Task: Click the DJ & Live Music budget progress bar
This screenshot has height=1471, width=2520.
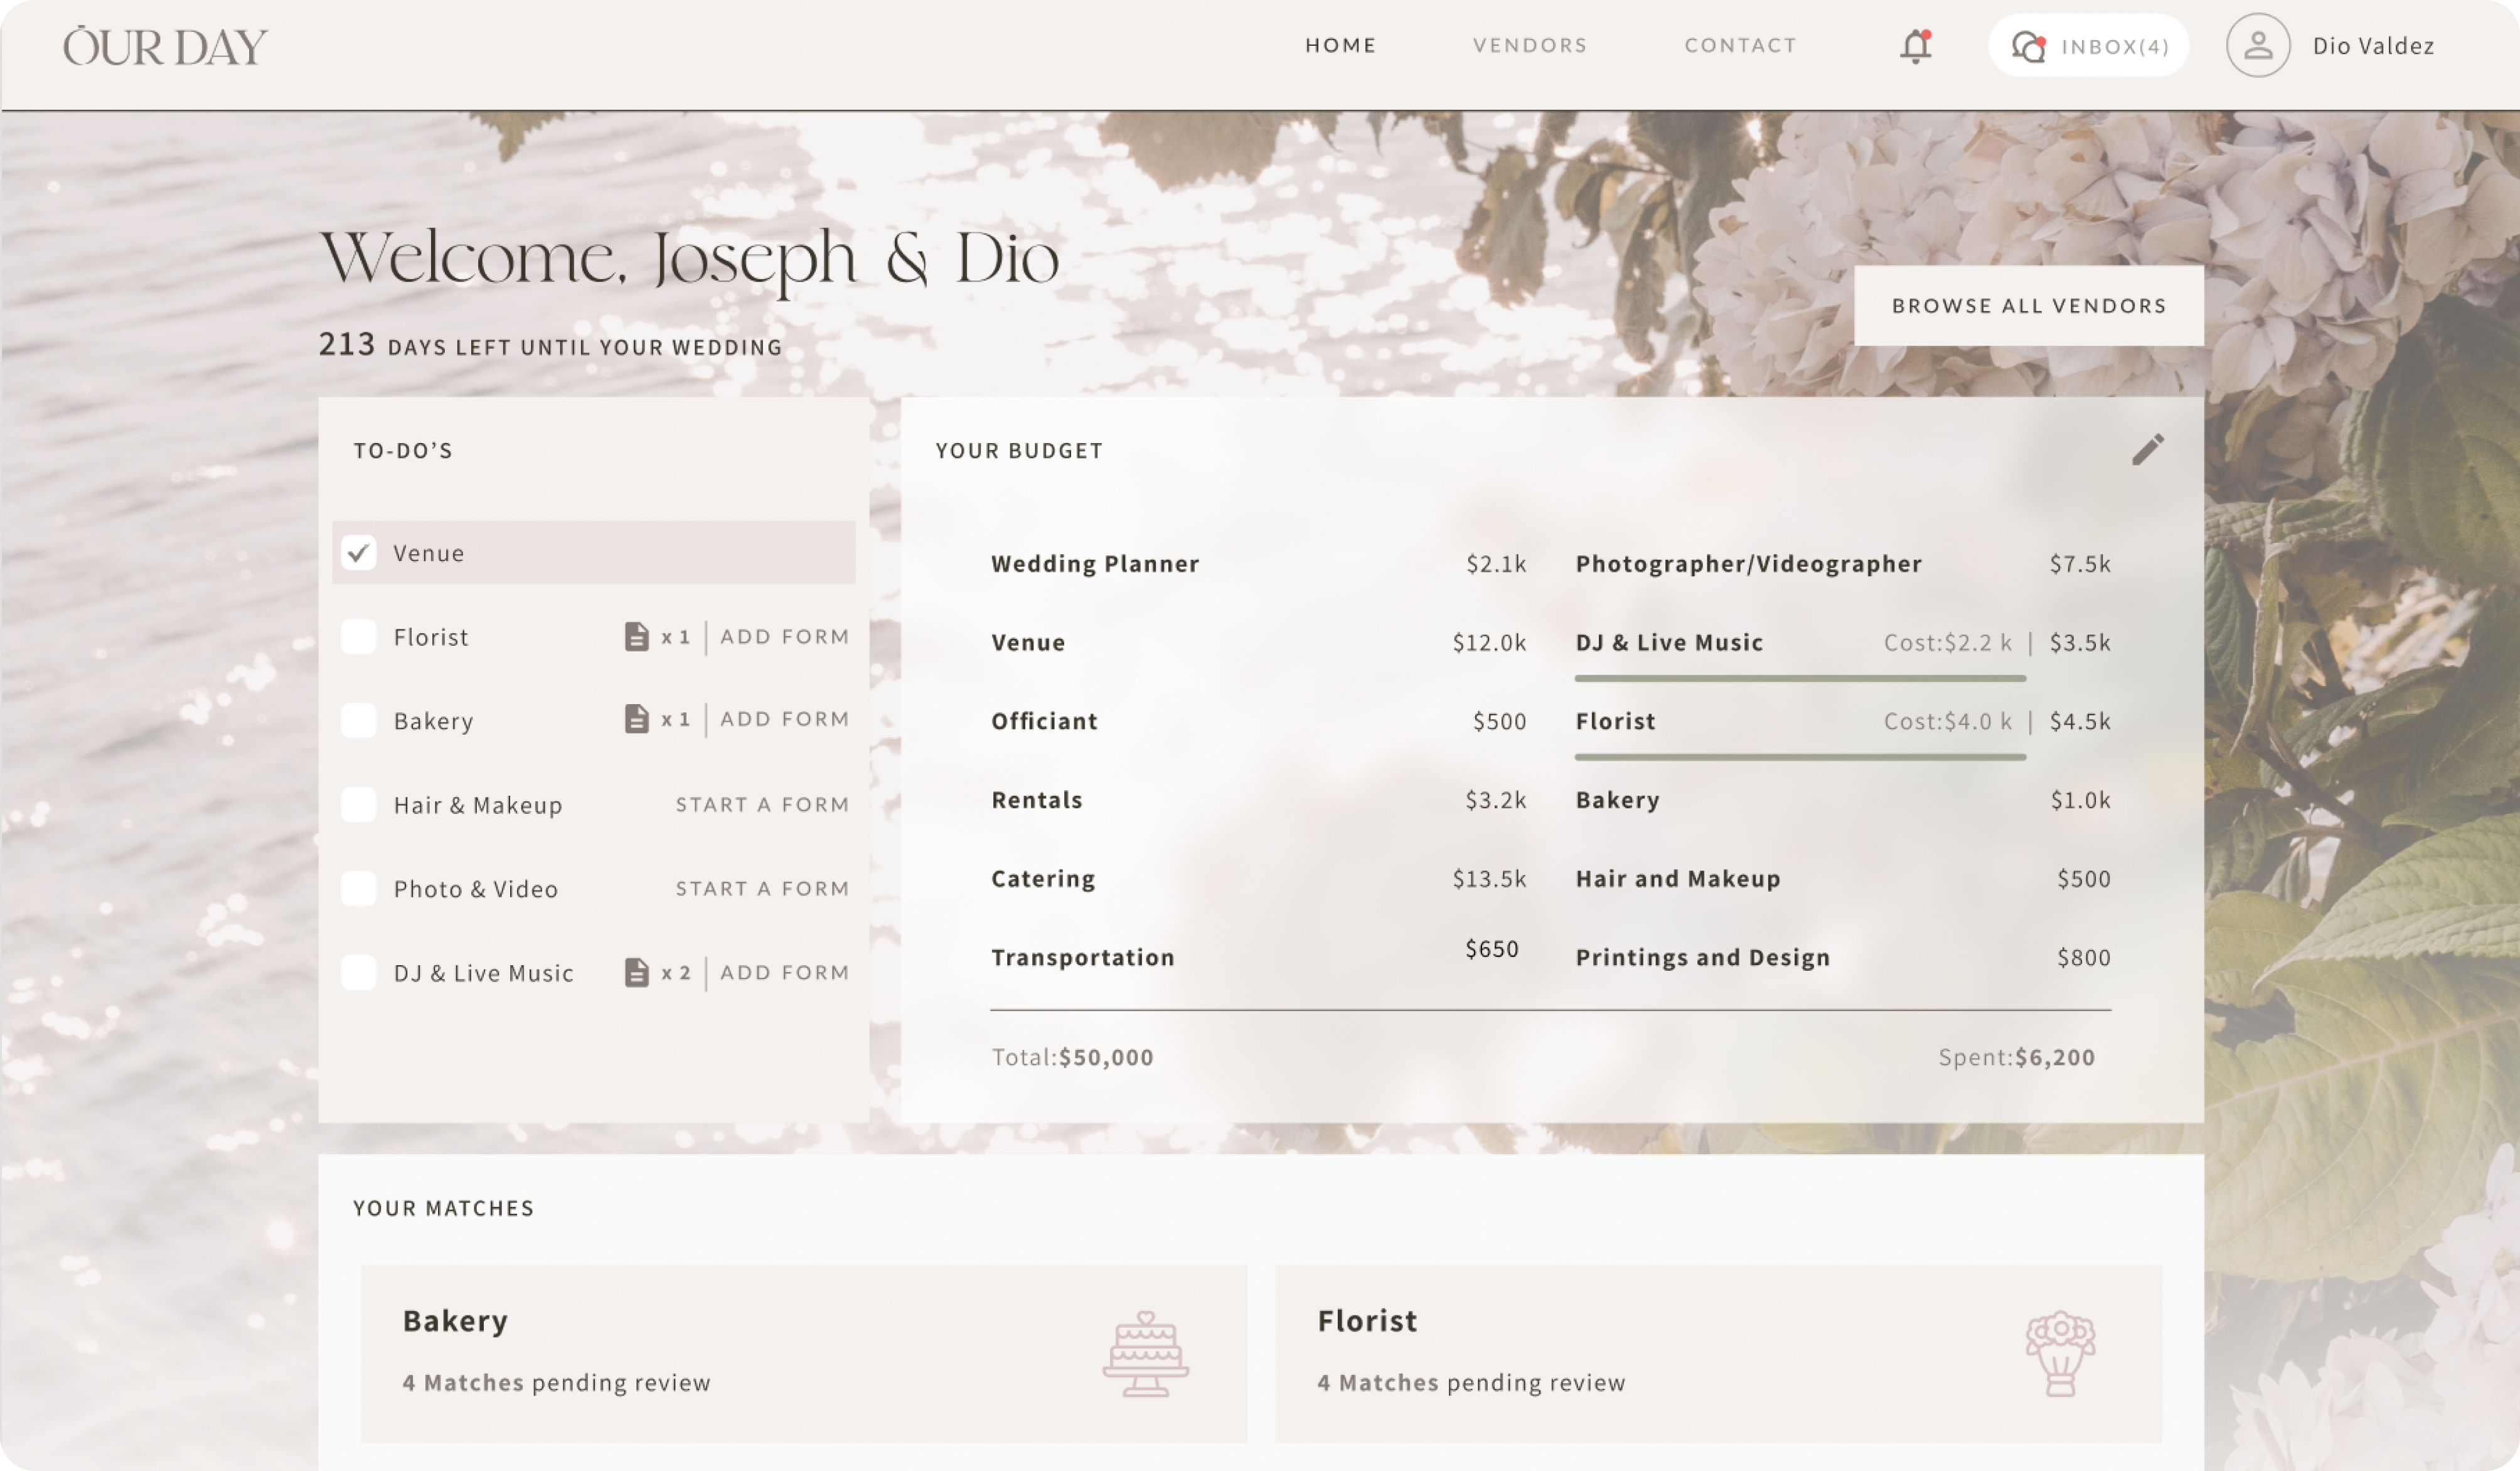Action: (1799, 679)
